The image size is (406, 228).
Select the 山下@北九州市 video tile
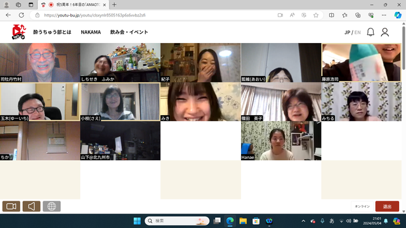coord(121,141)
